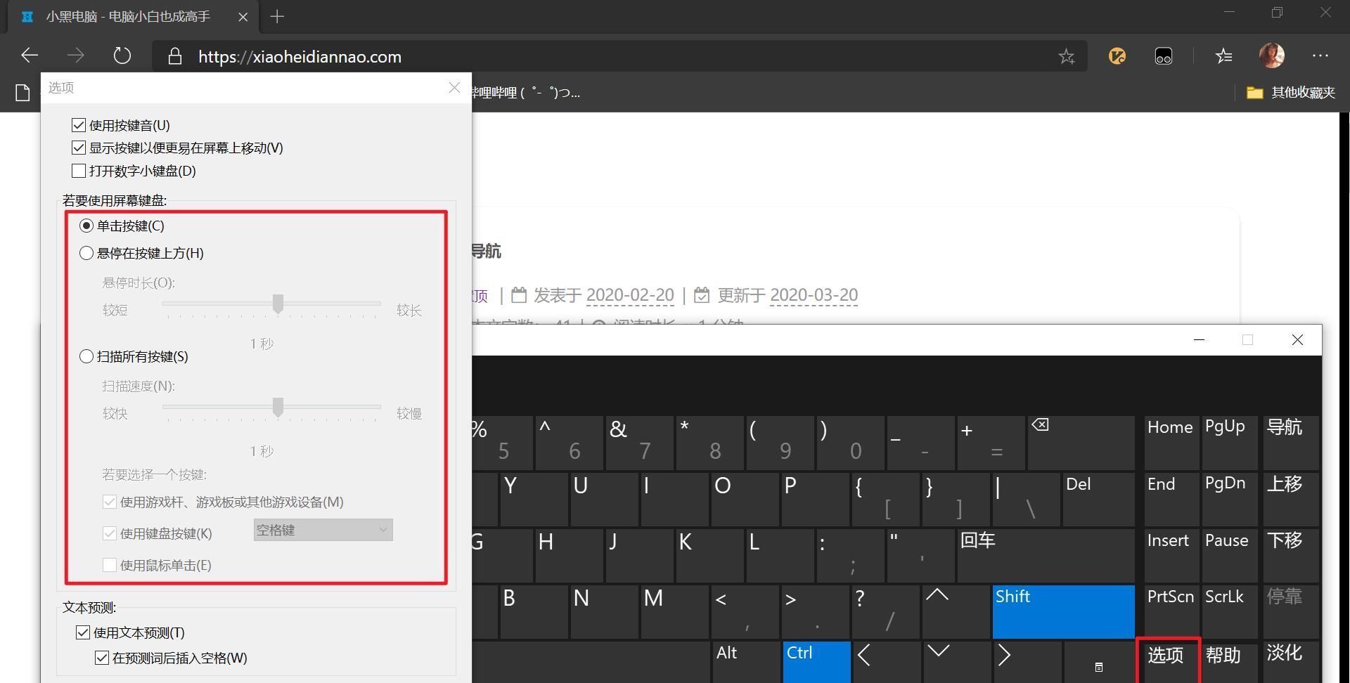The width and height of the screenshot is (1350, 683).
Task: Click the Alt key on on-screen keyboard
Action: [746, 662]
